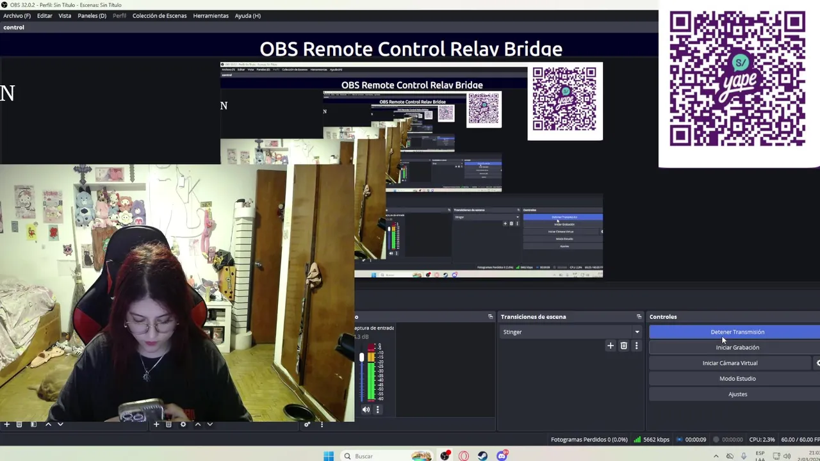
Task: Click the audio level meter bars
Action: [x=371, y=373]
